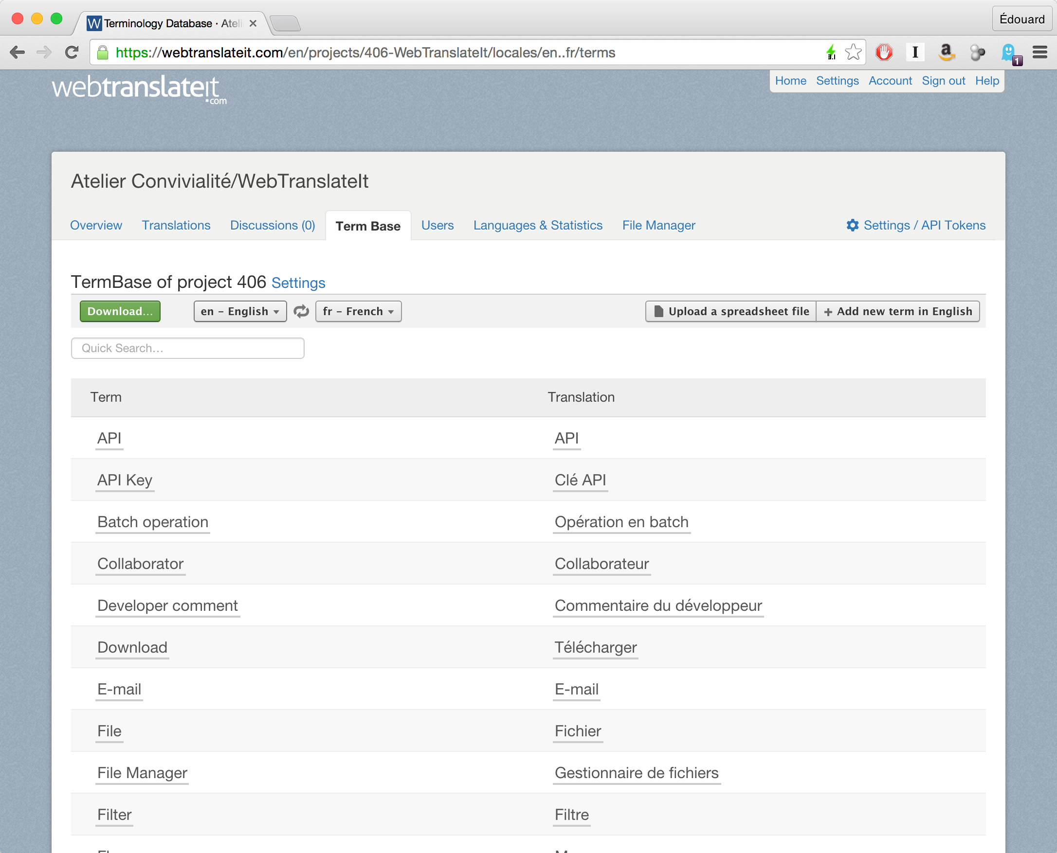Click the AdBlock stop-hand extension icon

pyautogui.click(x=884, y=52)
